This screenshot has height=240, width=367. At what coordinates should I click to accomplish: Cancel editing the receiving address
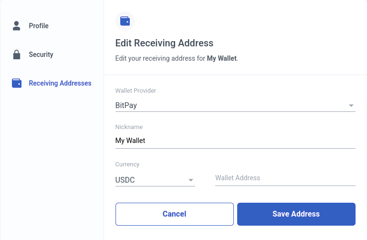pos(175,214)
